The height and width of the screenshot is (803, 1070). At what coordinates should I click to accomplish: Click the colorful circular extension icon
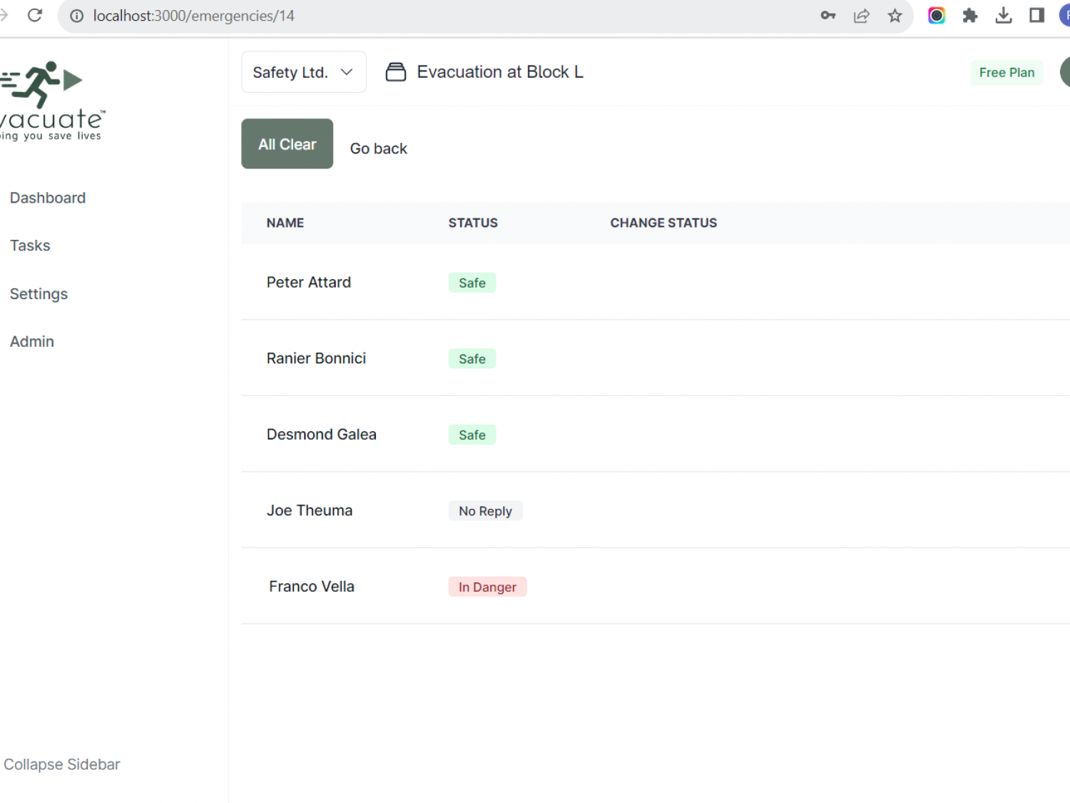[x=936, y=16]
